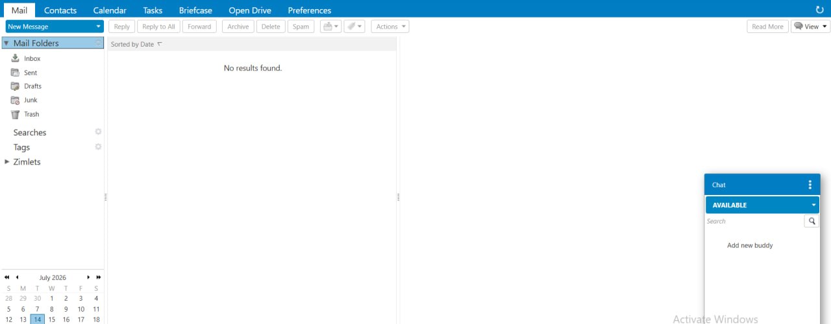Go to previous month in mini calendar

click(18, 277)
